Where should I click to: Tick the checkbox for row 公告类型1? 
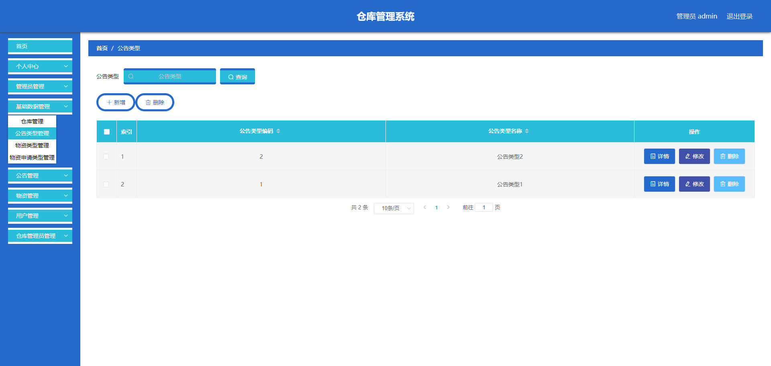pyautogui.click(x=106, y=184)
